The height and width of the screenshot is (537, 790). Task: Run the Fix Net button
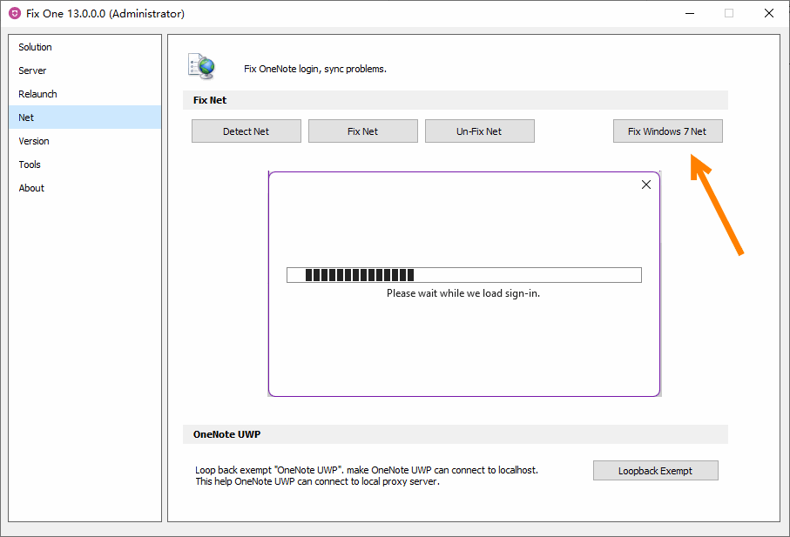point(362,131)
